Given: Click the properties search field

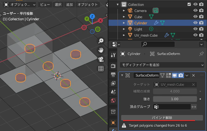Looking at the screenshot, I should click(x=158, y=44).
